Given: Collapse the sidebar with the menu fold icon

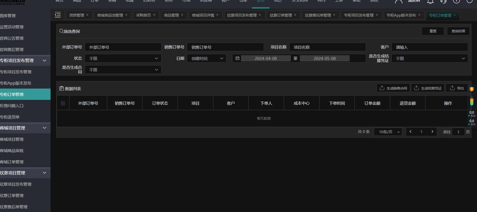Looking at the screenshot, I should point(58,15).
